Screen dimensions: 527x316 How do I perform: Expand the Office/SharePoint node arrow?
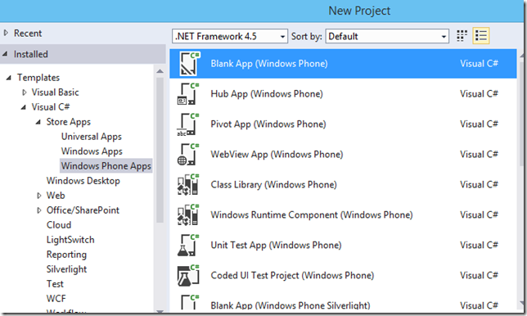pos(39,210)
